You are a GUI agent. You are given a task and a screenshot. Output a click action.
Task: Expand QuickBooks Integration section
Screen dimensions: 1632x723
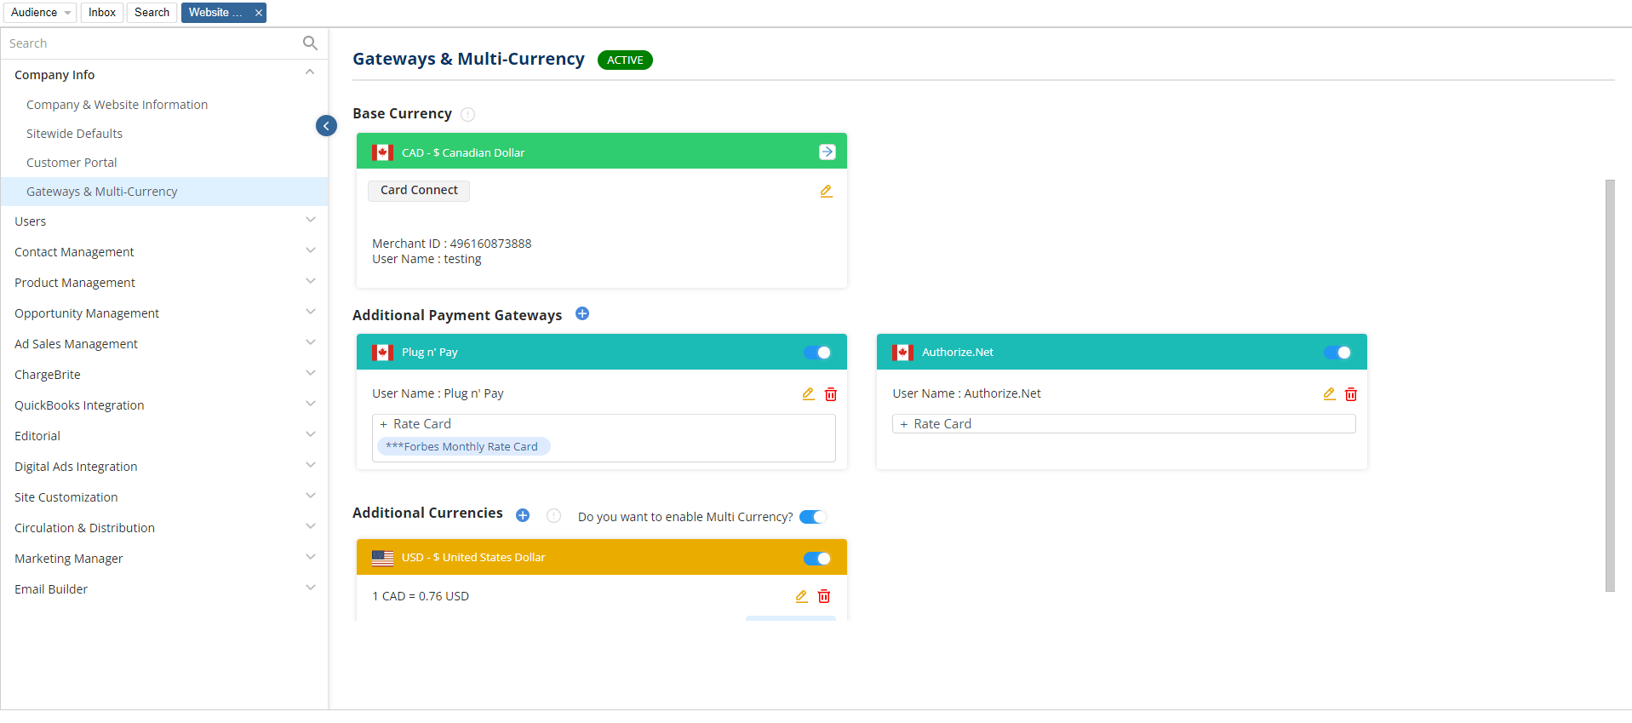tap(310, 405)
